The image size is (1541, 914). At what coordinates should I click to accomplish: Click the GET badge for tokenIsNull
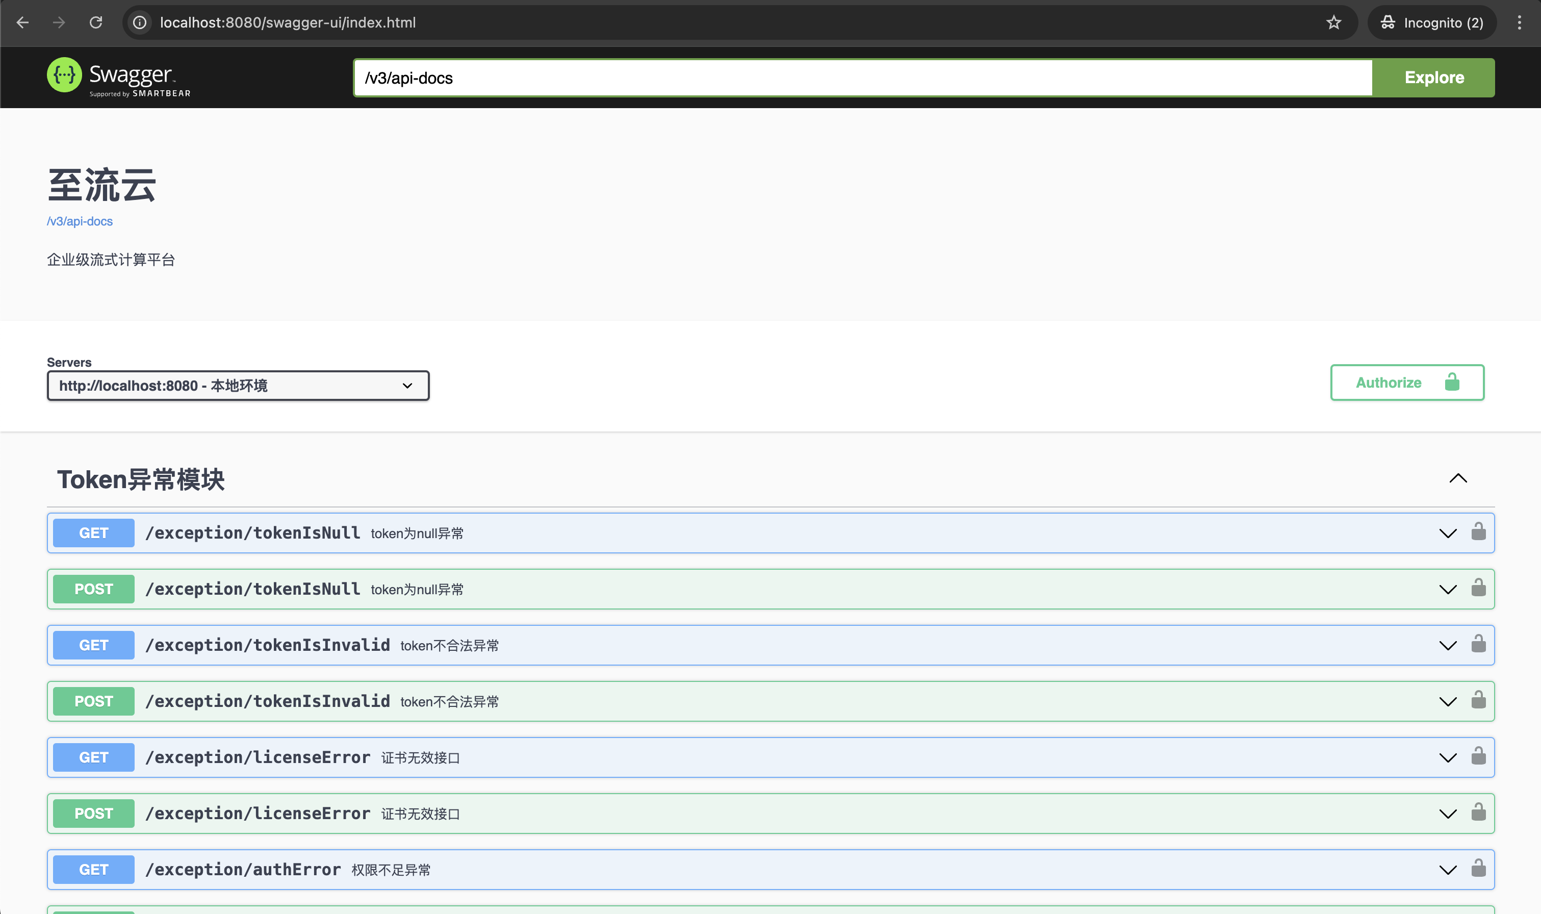tap(94, 533)
